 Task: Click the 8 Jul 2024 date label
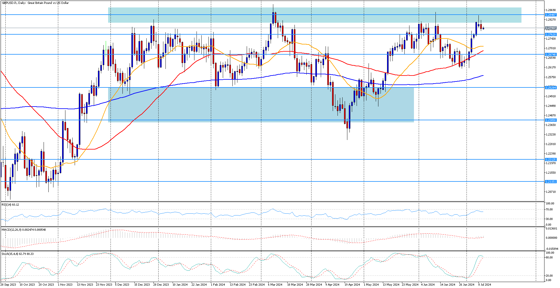point(485,285)
